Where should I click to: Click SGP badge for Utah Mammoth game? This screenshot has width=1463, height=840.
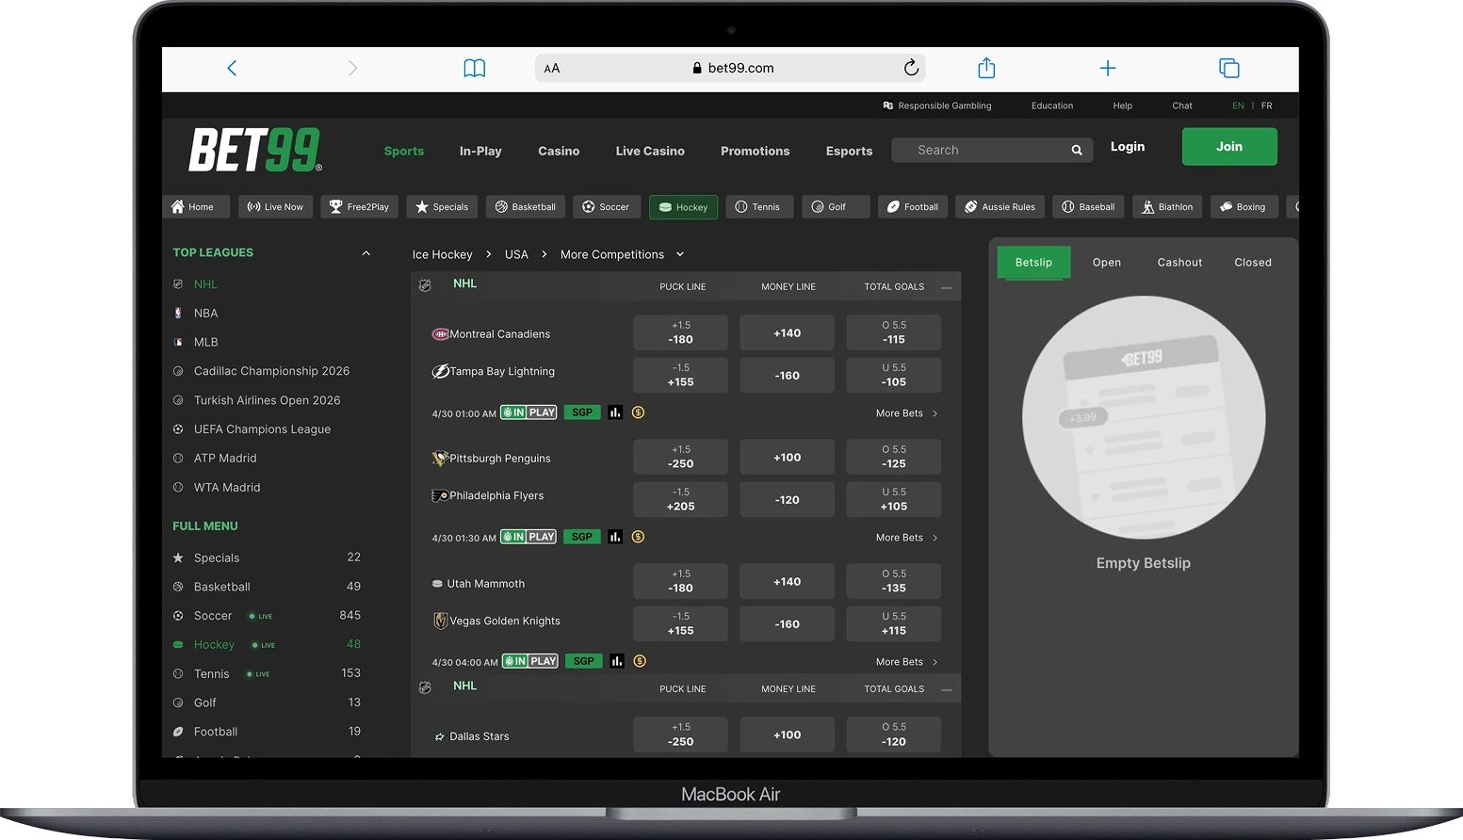pyautogui.click(x=584, y=661)
